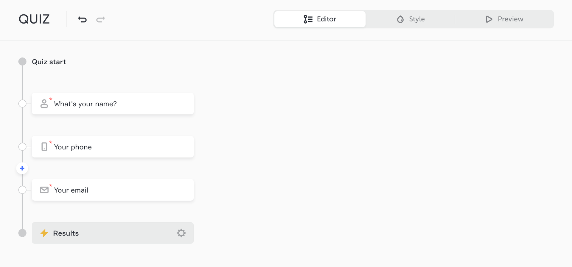
Task: Click the timeline node beside Results
Action: (22, 233)
